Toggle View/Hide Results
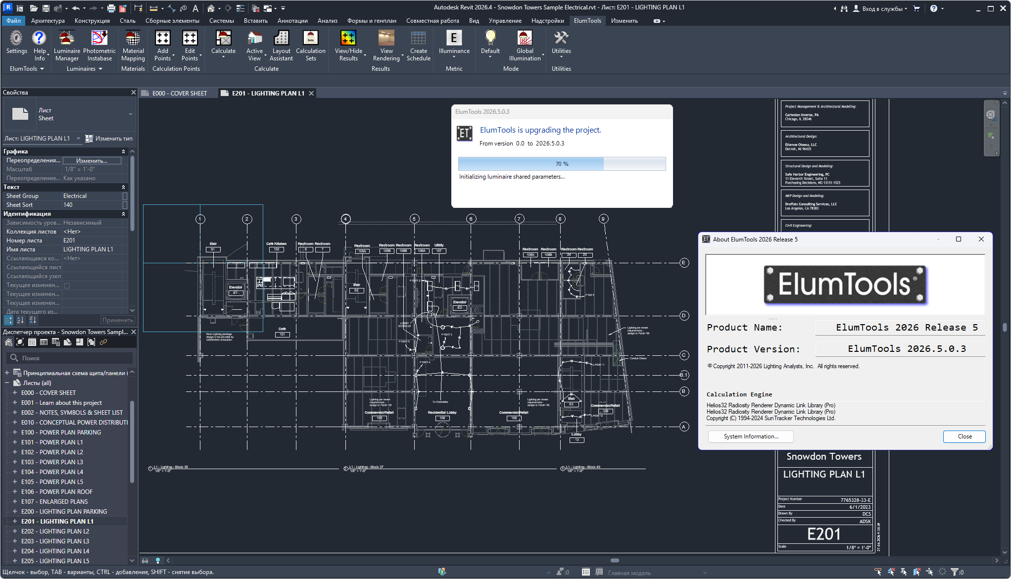 348,46
